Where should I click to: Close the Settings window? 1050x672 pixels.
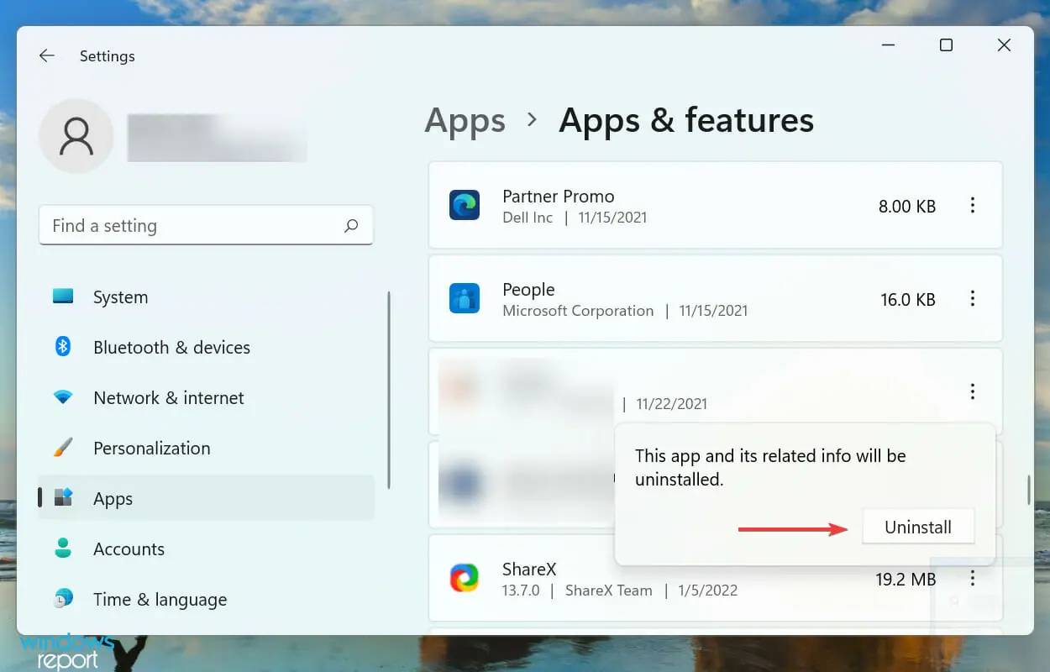coord(1004,45)
